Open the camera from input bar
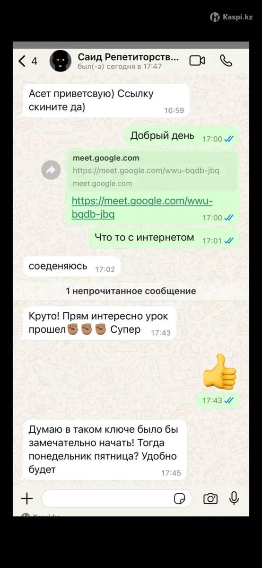This screenshot has width=262, height=568. (x=210, y=498)
